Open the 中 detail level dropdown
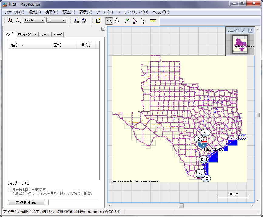 (56, 20)
